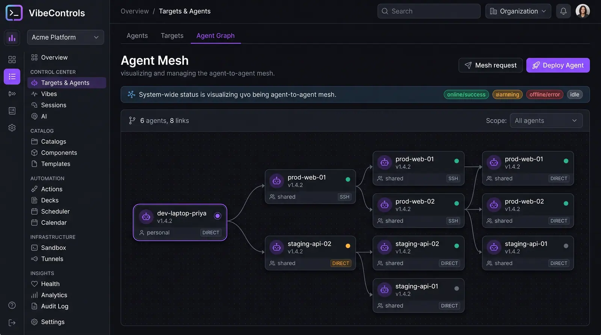Viewport: 601px width, 335px height.
Task: Open the Organization dropdown
Action: 518,11
